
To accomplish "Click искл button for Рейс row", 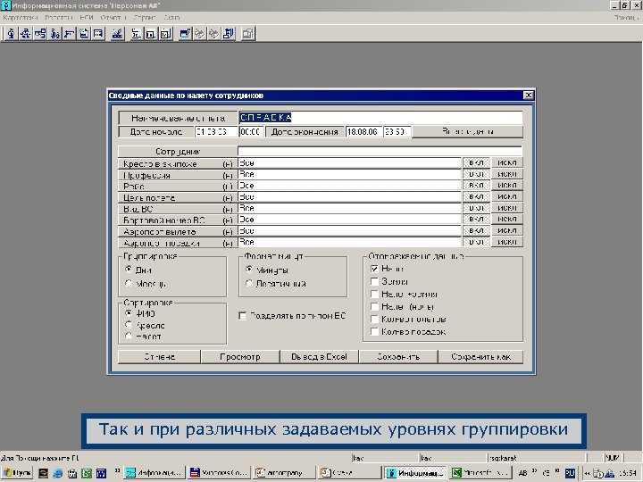I will pyautogui.click(x=507, y=186).
